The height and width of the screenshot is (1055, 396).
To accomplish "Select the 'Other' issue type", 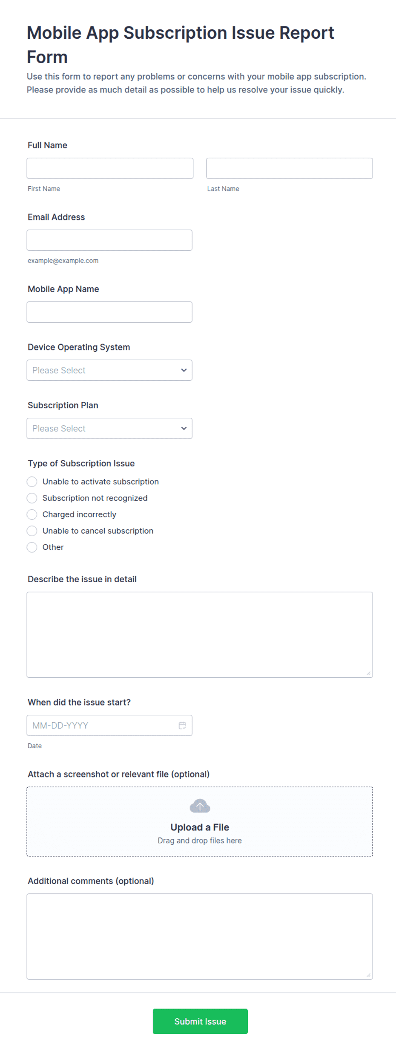I will click(x=32, y=547).
